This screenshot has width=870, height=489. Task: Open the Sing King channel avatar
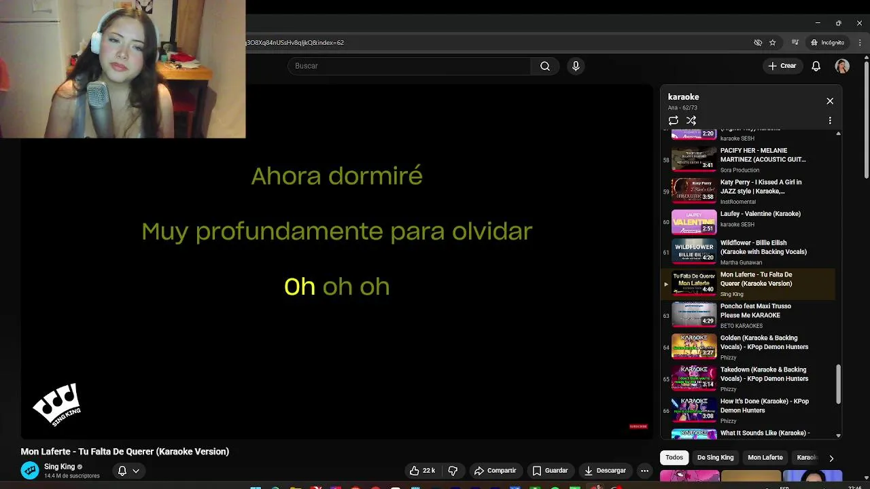(30, 471)
